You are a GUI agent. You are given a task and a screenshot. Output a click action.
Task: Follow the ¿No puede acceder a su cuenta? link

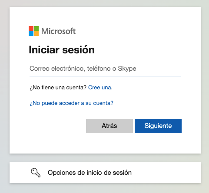71,103
